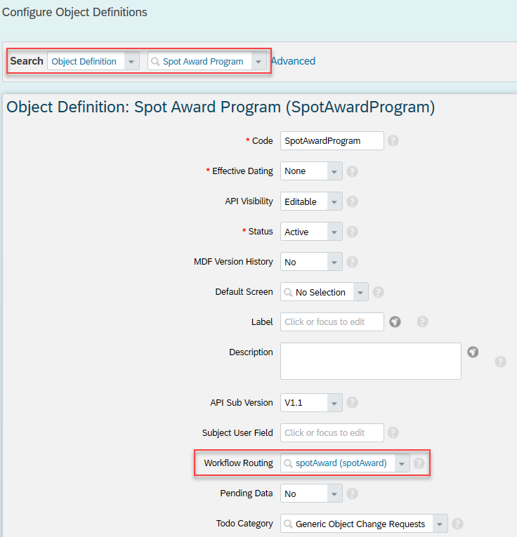
Task: Click magnifier icon in Default Screen field
Action: (288, 292)
